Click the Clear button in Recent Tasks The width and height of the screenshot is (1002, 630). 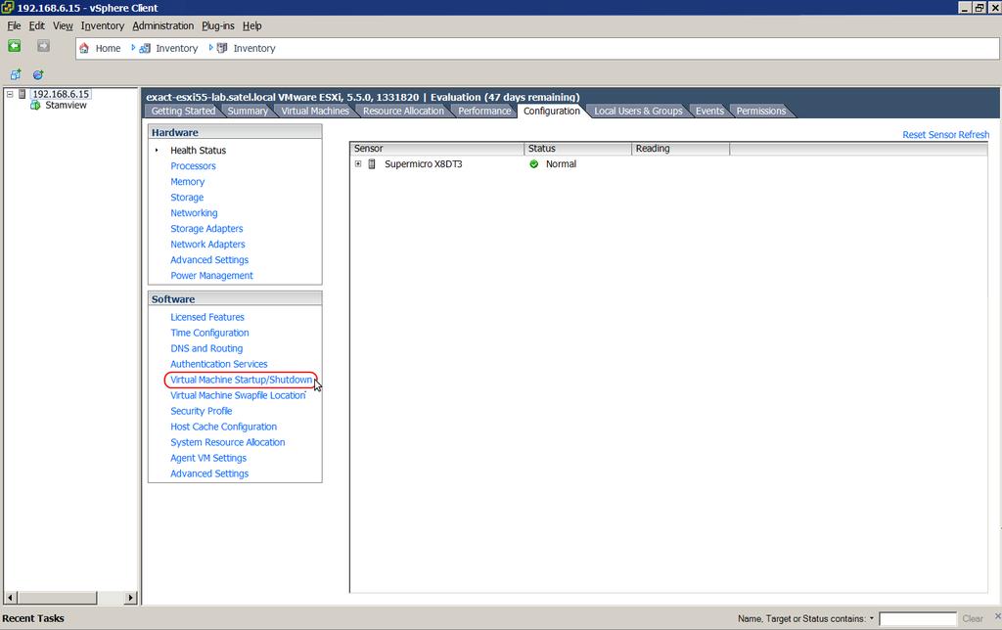pyautogui.click(x=972, y=618)
